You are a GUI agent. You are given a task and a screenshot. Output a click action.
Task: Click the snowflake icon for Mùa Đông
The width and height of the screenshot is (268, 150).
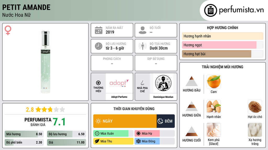click(138, 141)
